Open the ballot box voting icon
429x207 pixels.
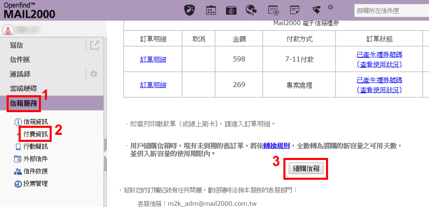tap(231, 10)
